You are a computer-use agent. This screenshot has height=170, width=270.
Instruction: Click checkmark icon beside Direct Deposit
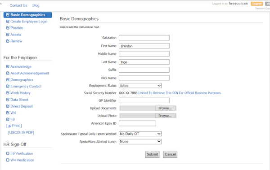click(x=8, y=106)
